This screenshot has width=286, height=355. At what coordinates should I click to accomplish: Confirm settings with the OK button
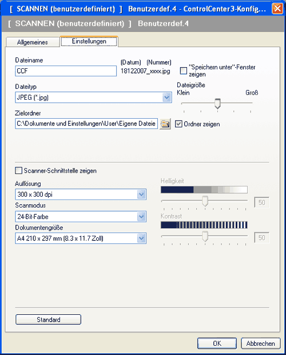[x=217, y=344]
